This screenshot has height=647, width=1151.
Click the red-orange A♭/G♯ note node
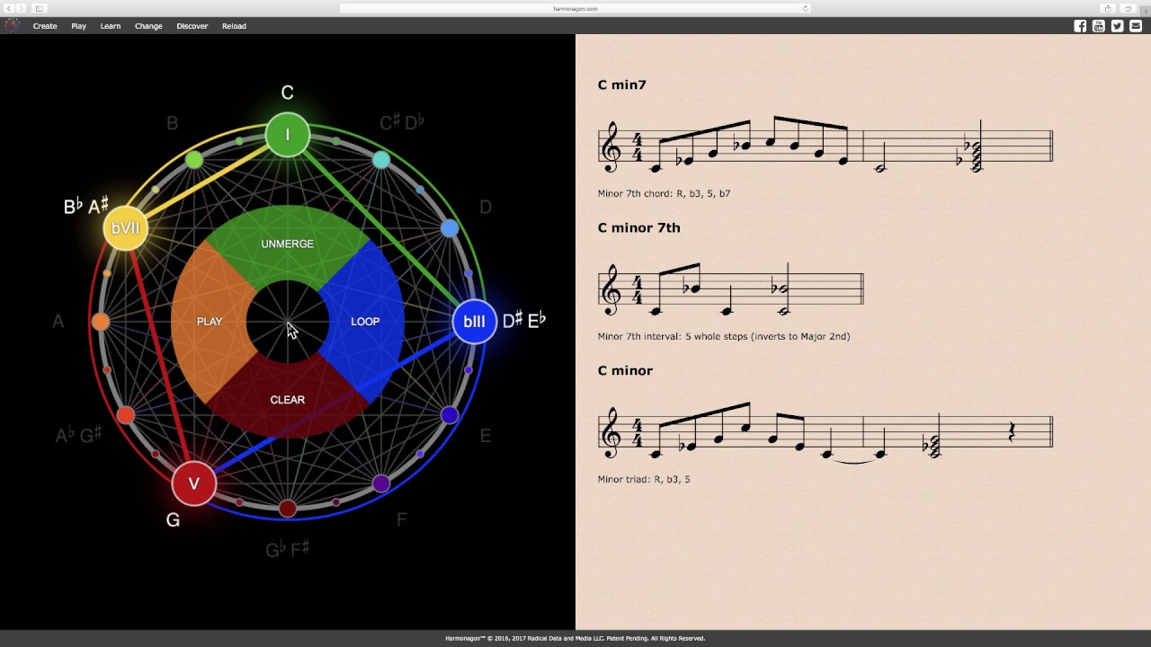point(126,415)
